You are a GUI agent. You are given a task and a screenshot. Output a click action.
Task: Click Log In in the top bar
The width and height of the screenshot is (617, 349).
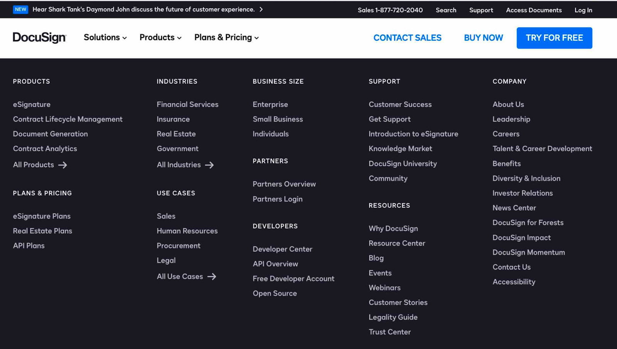[583, 10]
